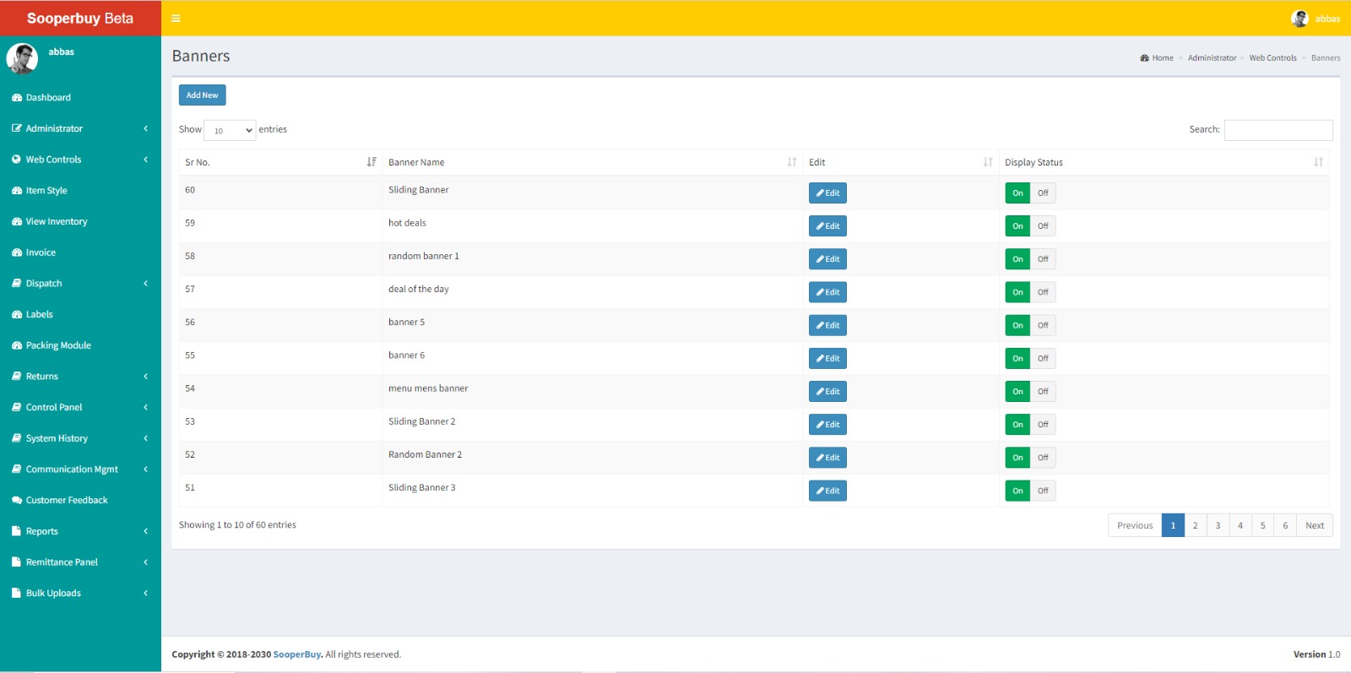Click the Home breadcrumb icon
The image size is (1351, 673).
coord(1144,58)
